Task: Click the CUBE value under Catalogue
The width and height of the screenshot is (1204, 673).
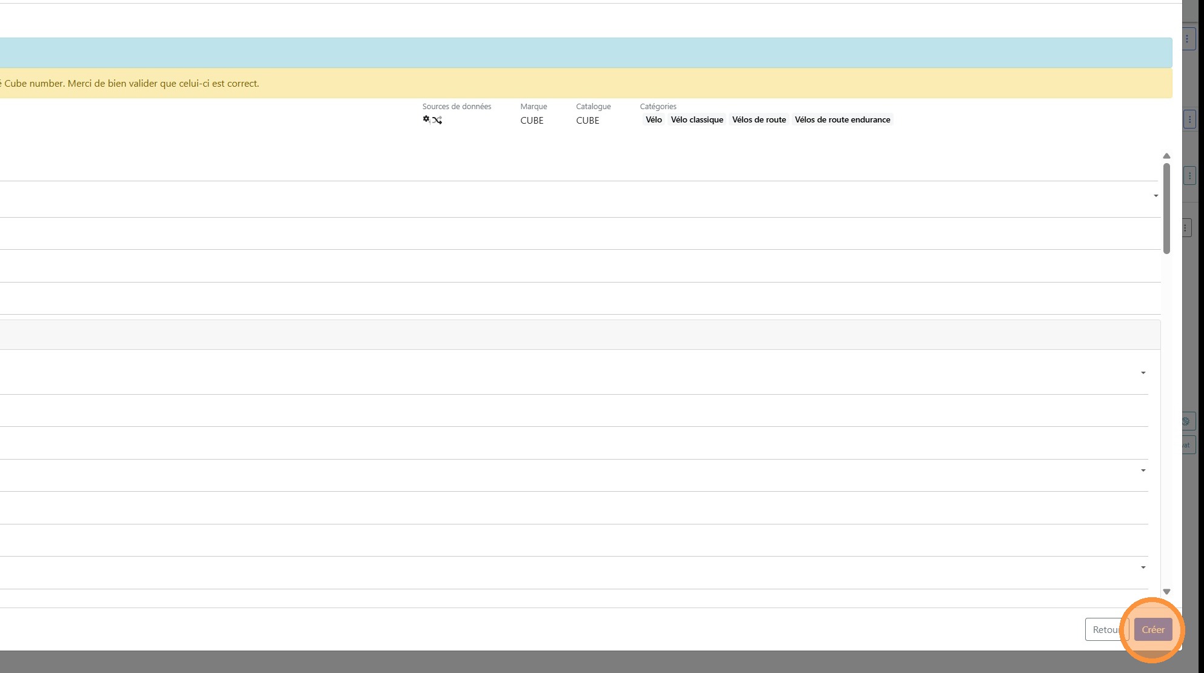Action: [x=587, y=120]
